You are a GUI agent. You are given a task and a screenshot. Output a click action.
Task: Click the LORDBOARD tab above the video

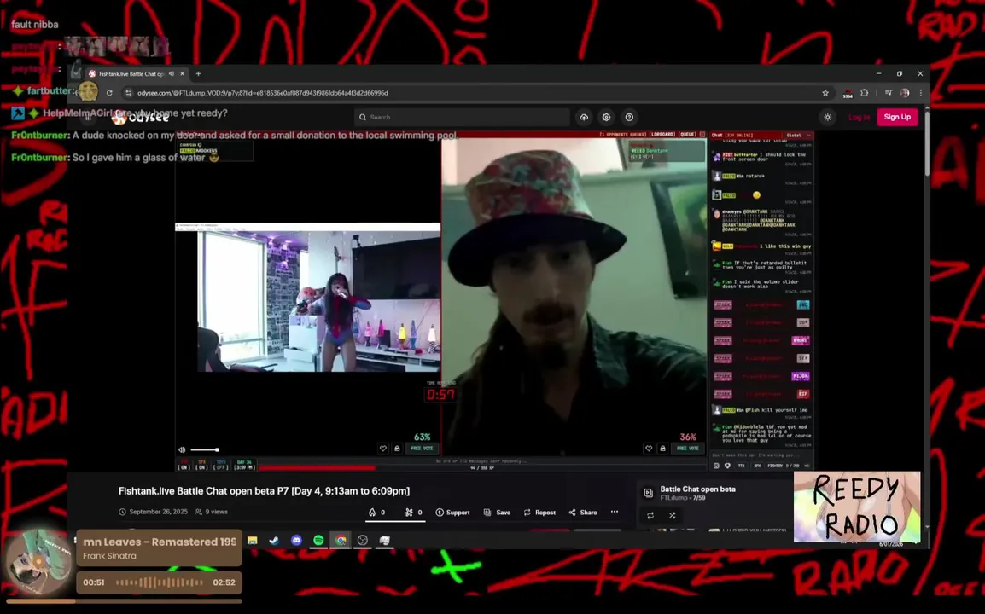pos(662,135)
